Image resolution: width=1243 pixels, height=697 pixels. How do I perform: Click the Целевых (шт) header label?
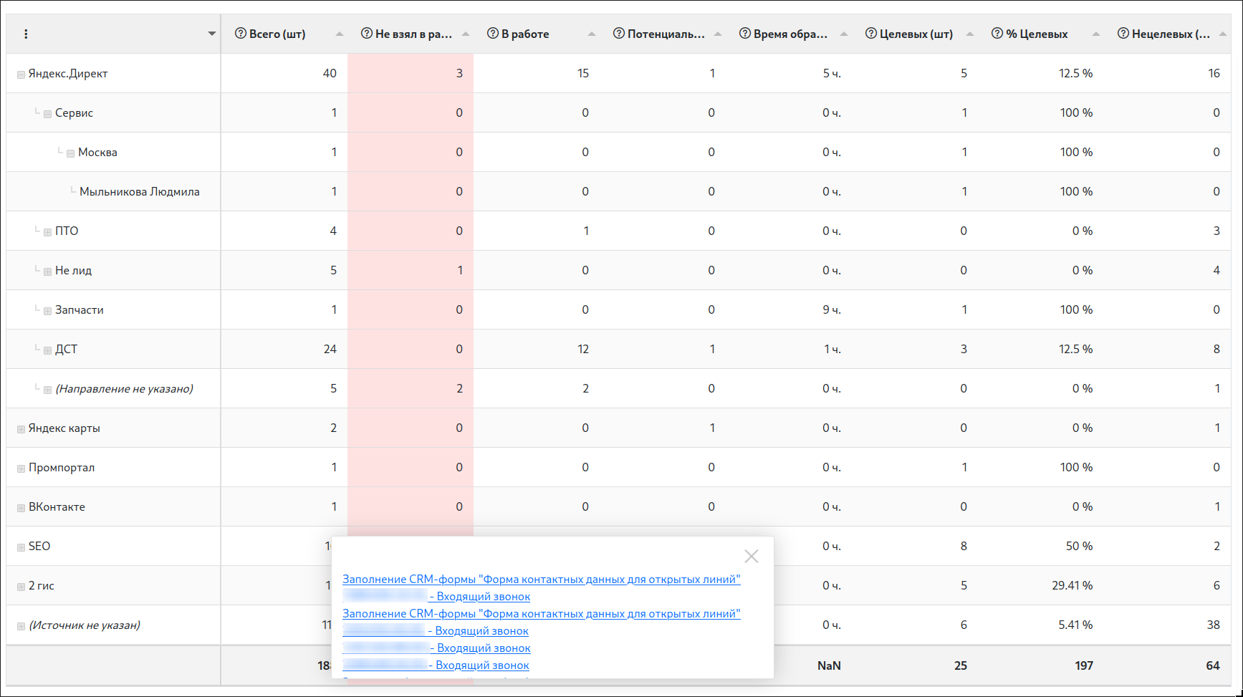click(916, 34)
